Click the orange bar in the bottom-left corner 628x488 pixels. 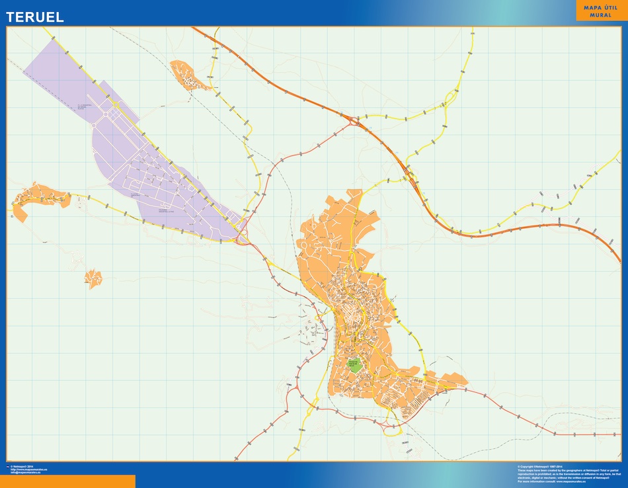pos(67,481)
